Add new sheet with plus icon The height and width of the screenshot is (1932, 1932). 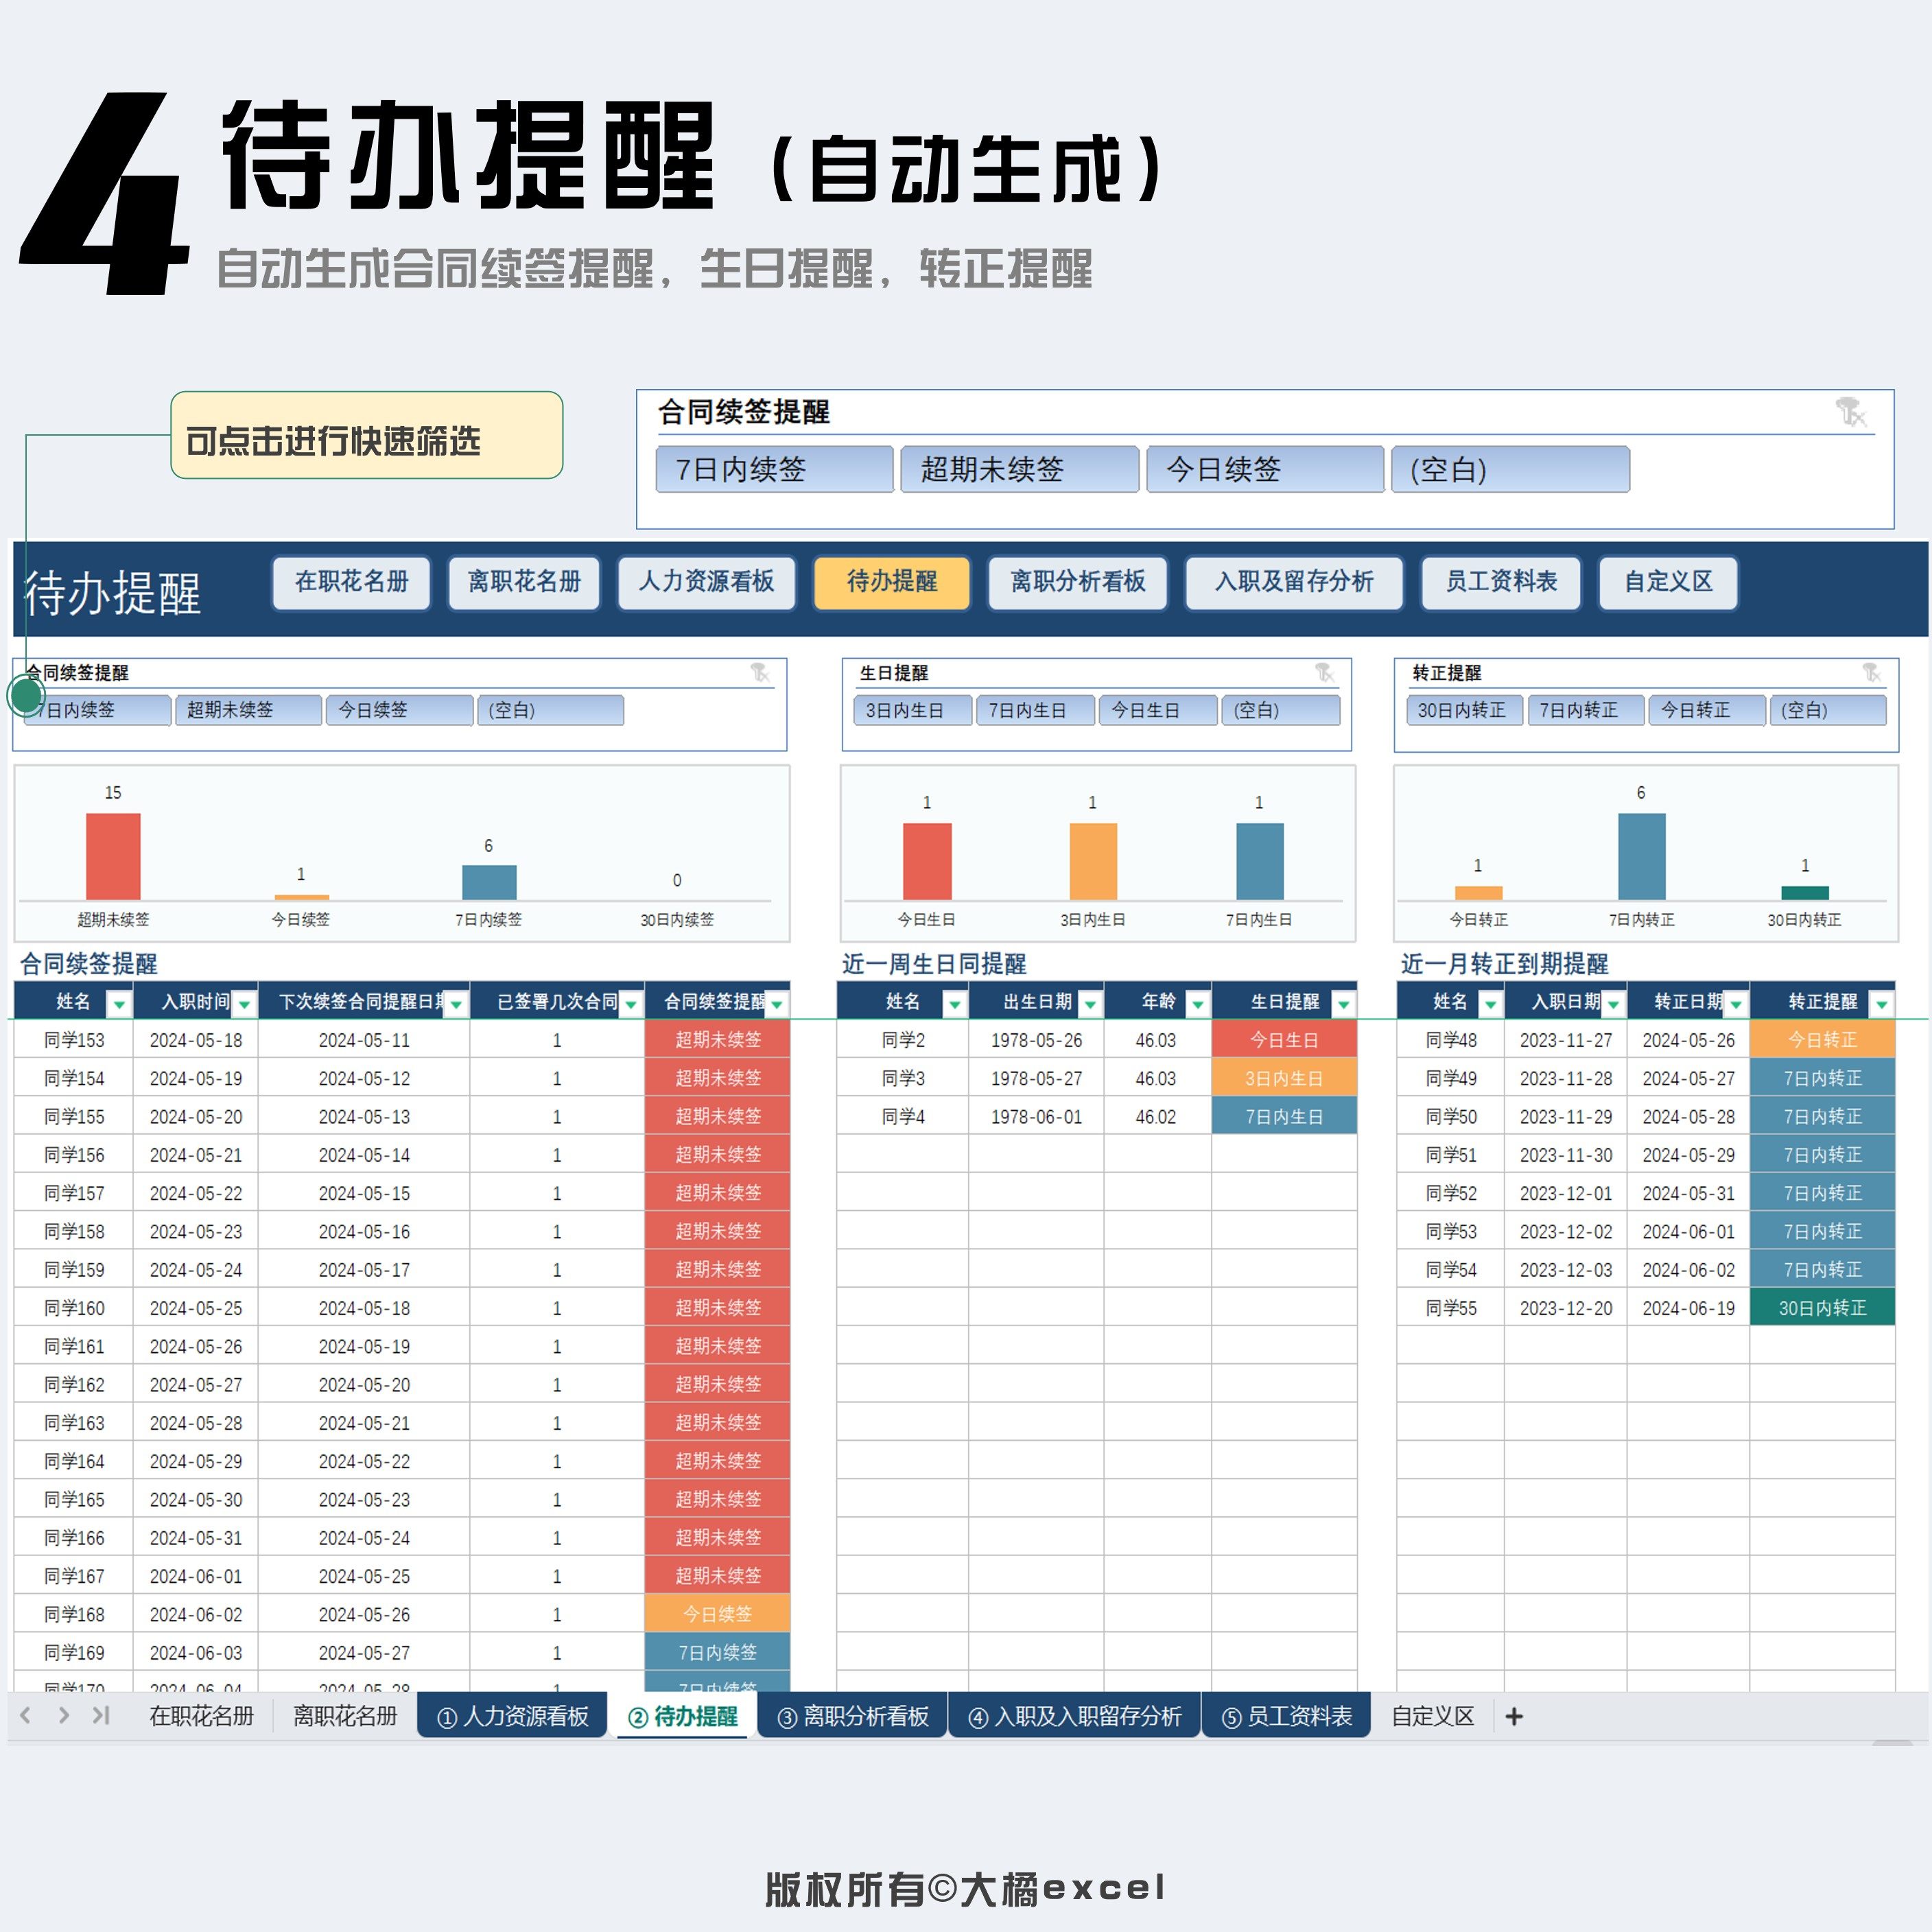pyautogui.click(x=1514, y=1717)
